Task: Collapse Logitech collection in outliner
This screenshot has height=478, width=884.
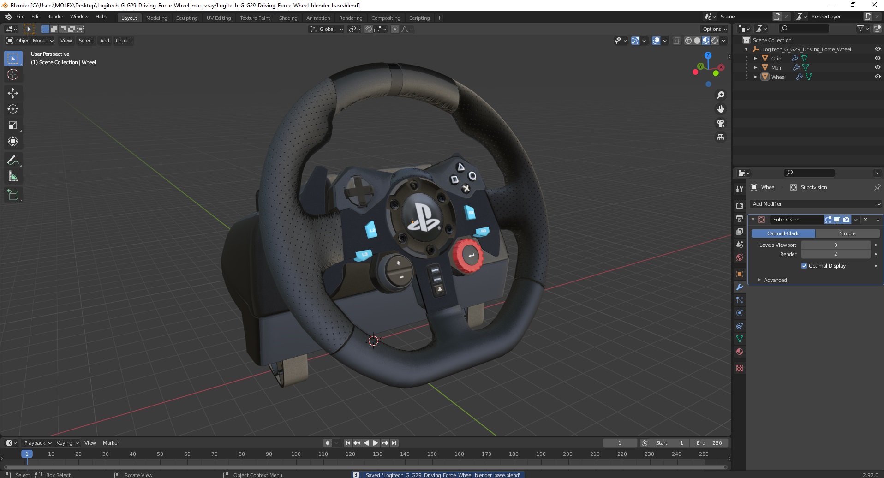Action: coord(747,49)
